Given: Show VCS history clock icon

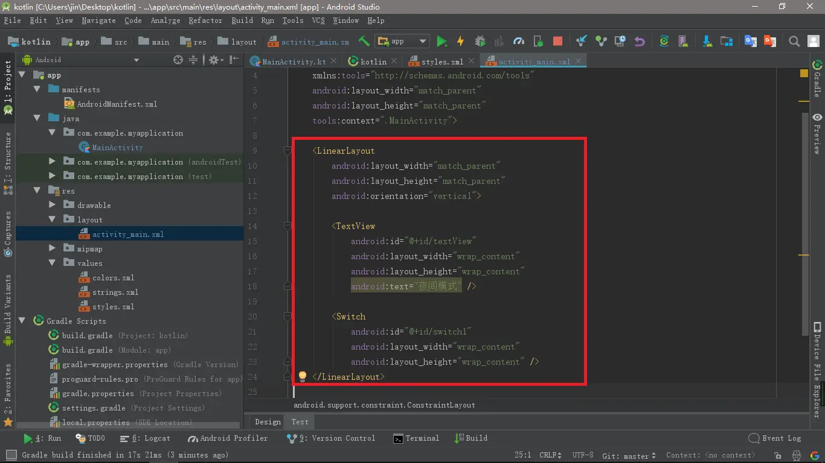Looking at the screenshot, I should tap(620, 41).
